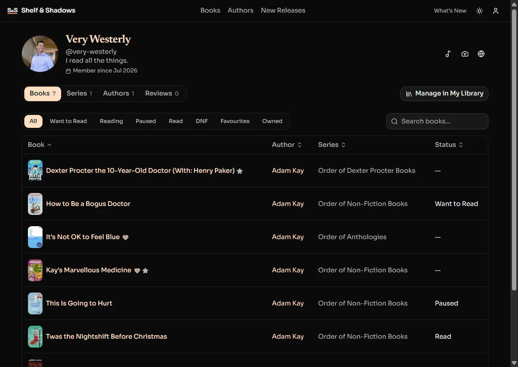Filter books by Read

click(x=176, y=121)
